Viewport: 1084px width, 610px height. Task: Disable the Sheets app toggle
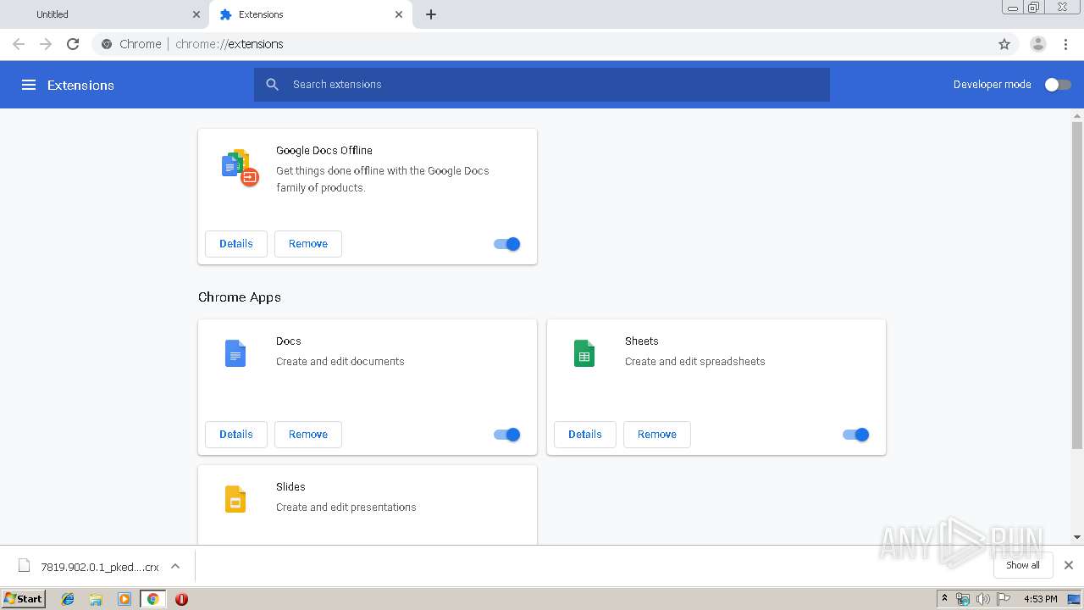(856, 435)
